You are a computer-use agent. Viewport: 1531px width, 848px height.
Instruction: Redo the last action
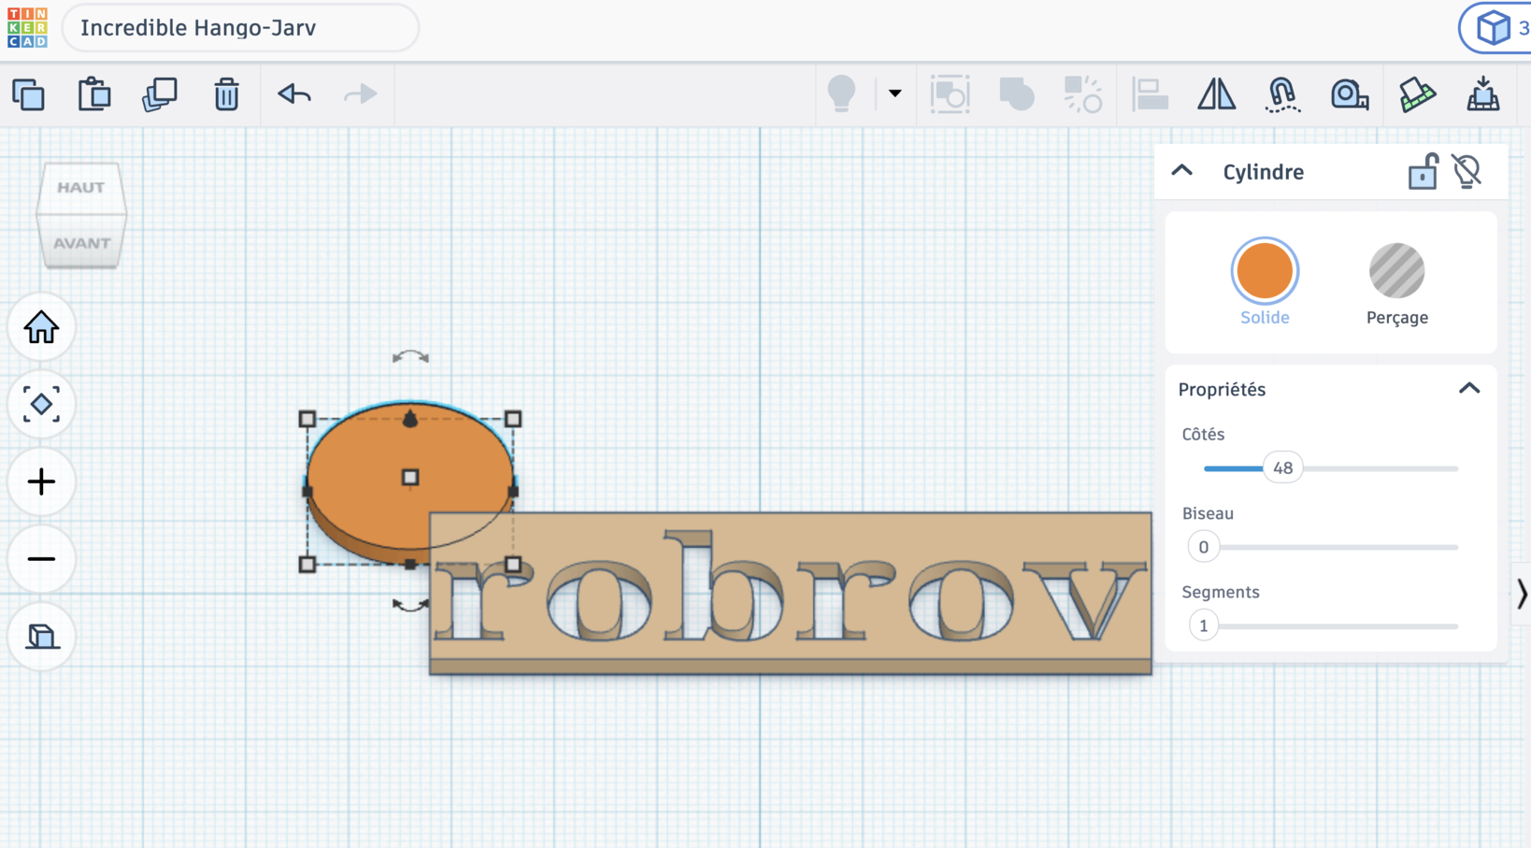(360, 94)
